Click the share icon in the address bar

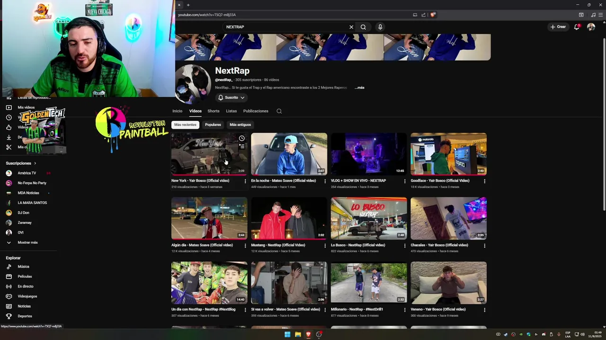pos(423,15)
